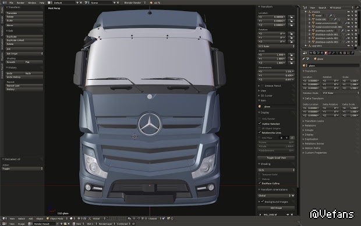Hide the metal object via eye icon
The image size is (361, 226).
[348, 15]
